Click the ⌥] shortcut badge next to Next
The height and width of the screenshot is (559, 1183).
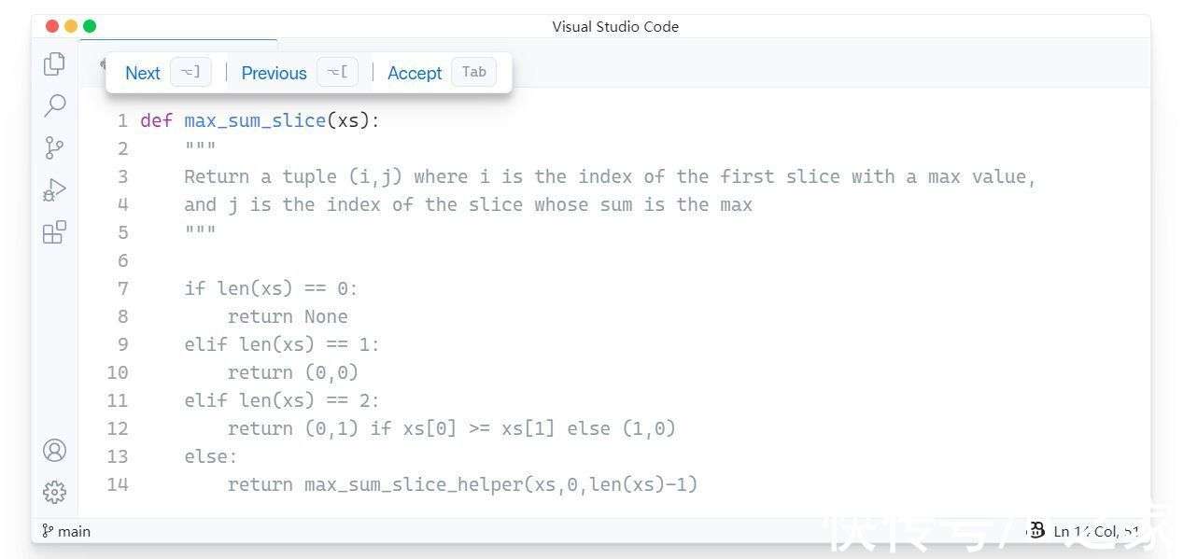(x=190, y=71)
